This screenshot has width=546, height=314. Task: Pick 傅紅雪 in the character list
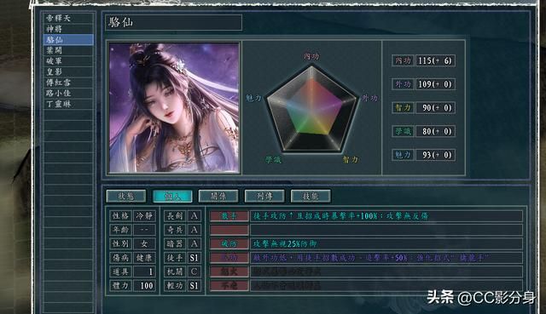68,83
